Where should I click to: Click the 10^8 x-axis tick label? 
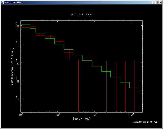click(131, 114)
